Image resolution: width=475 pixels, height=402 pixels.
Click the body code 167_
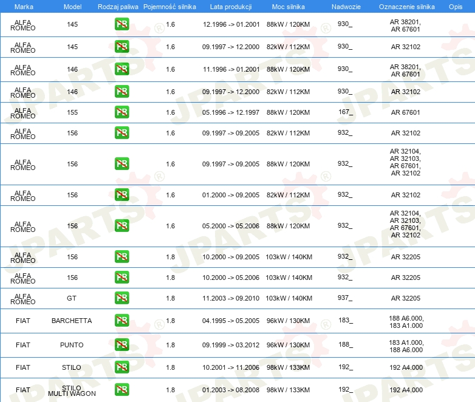346,112
